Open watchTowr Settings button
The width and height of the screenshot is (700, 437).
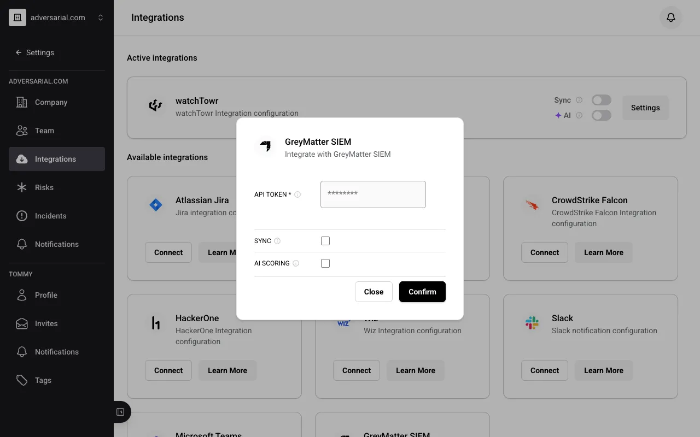(645, 108)
